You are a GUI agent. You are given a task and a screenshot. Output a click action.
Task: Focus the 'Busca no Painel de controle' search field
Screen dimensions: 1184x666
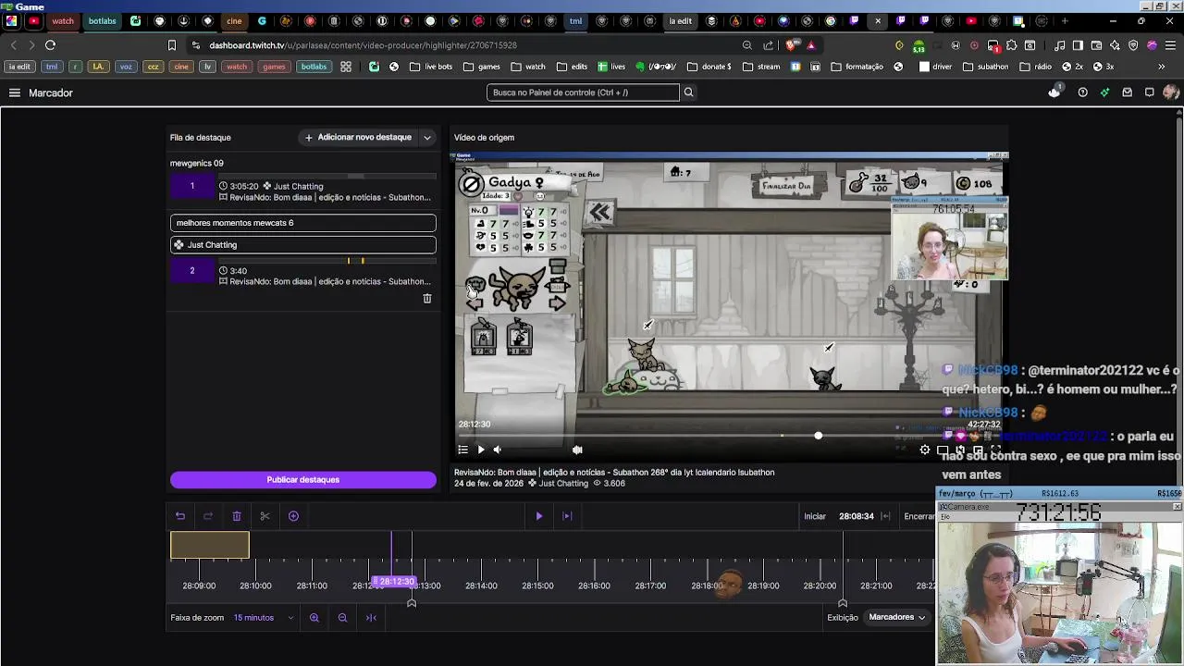pyautogui.click(x=584, y=92)
